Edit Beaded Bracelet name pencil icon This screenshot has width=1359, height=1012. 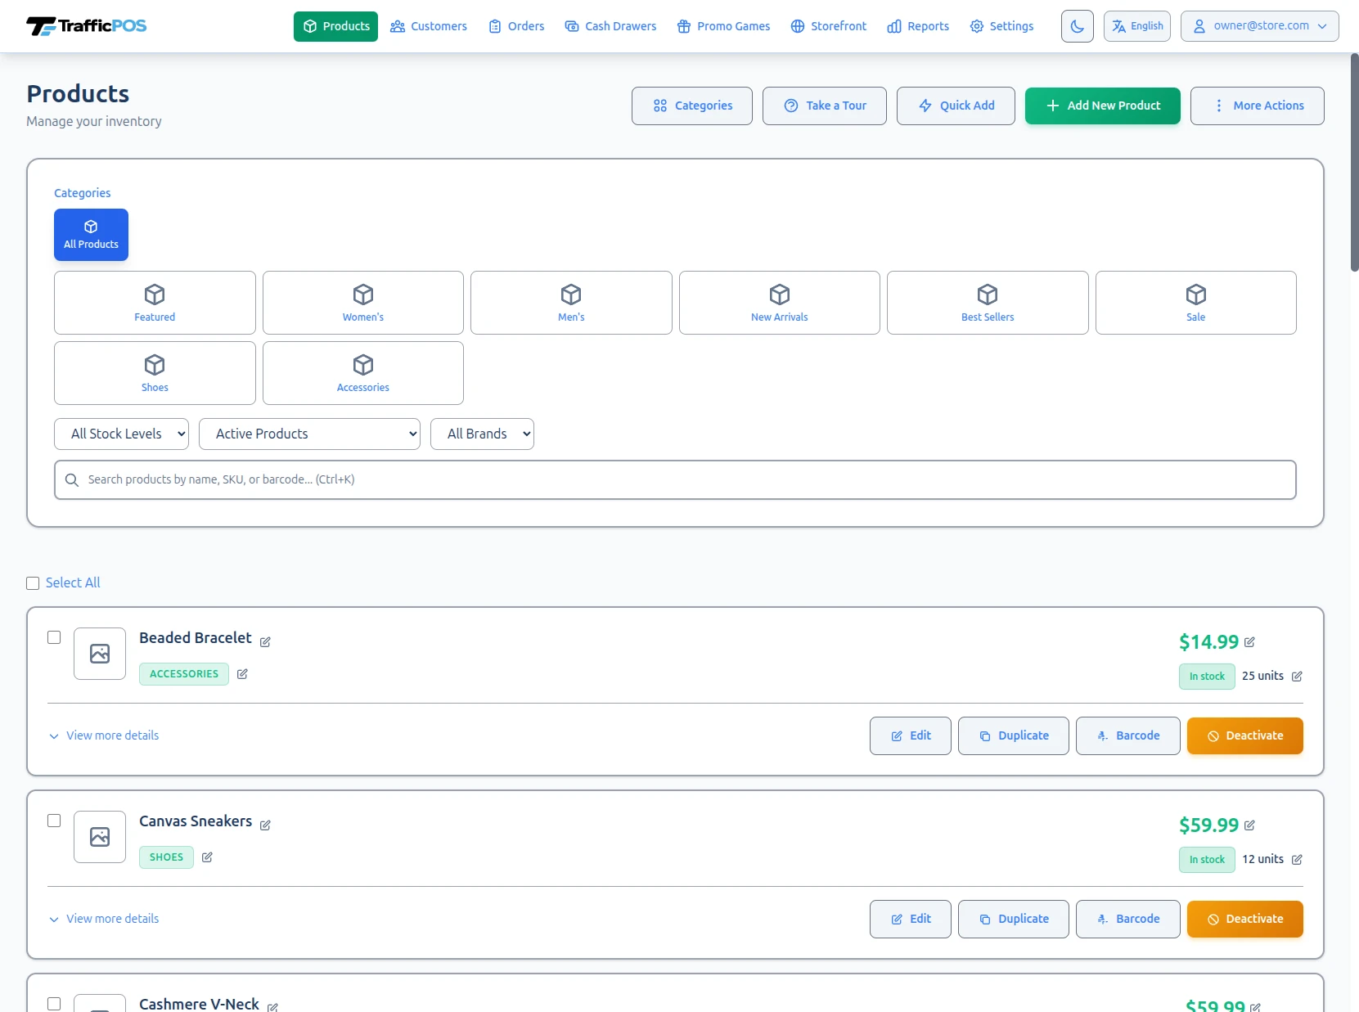[x=265, y=642]
